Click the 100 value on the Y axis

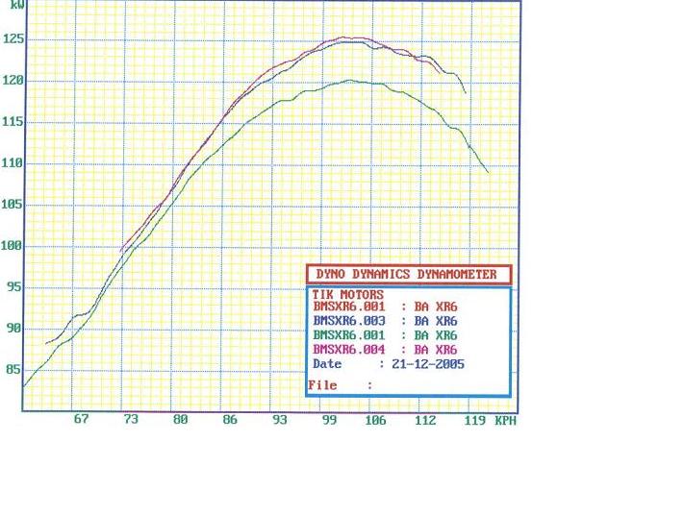coord(12,246)
